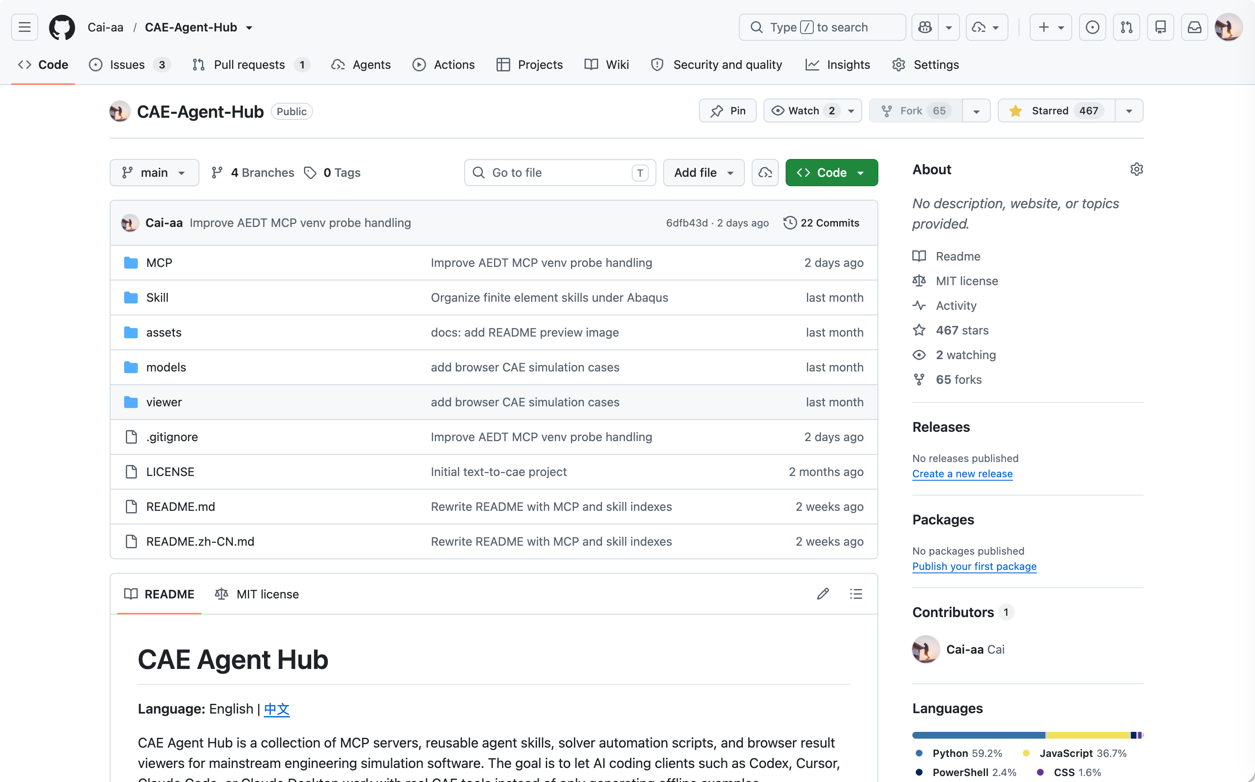Screen dimensions: 1255x782
Task: Pin this repository
Action: [x=727, y=110]
